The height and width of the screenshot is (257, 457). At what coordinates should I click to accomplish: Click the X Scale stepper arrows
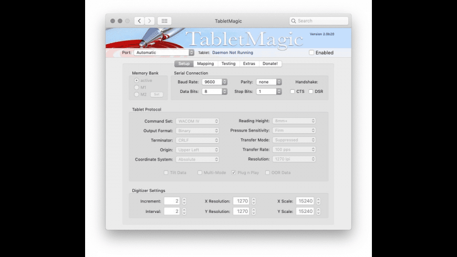click(x=318, y=201)
